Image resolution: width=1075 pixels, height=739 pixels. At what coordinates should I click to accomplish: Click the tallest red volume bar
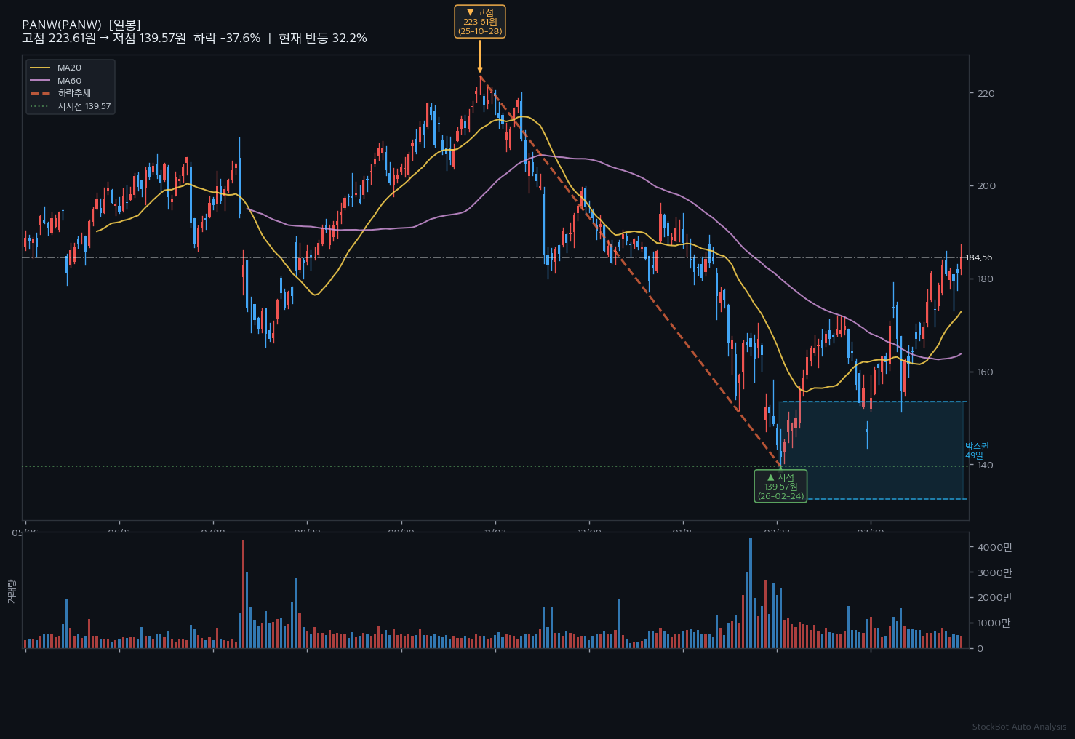pyautogui.click(x=244, y=594)
